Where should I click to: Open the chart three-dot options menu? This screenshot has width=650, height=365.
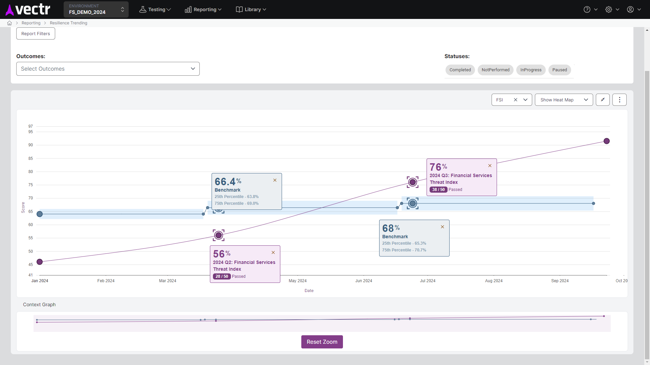pos(620,100)
